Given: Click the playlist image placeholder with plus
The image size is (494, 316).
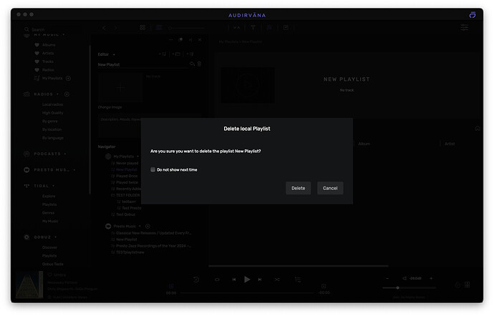Looking at the screenshot, I should coord(120,88).
